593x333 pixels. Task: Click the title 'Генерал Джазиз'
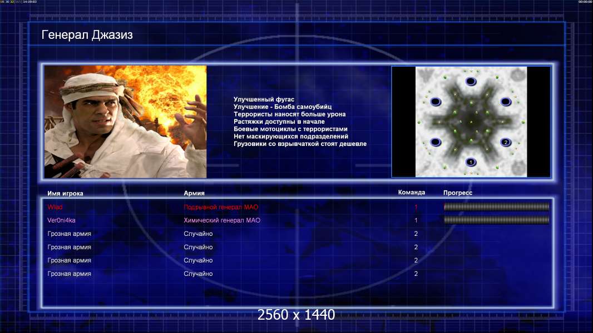[x=87, y=35]
